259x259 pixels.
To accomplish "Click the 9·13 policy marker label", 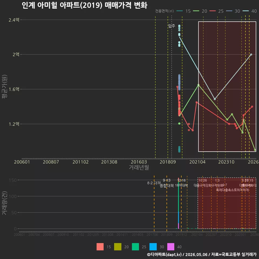I will coord(167,180).
